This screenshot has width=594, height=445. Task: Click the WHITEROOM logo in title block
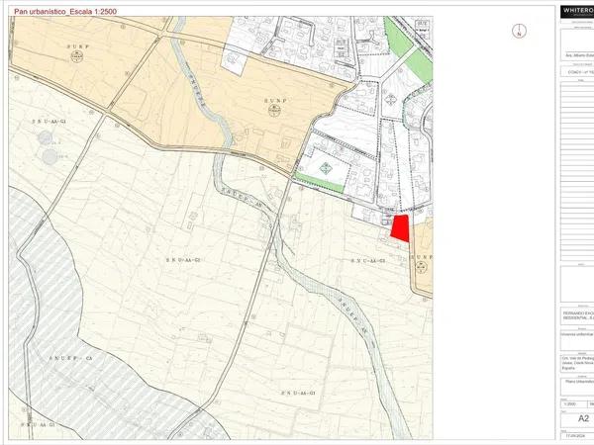pos(576,12)
